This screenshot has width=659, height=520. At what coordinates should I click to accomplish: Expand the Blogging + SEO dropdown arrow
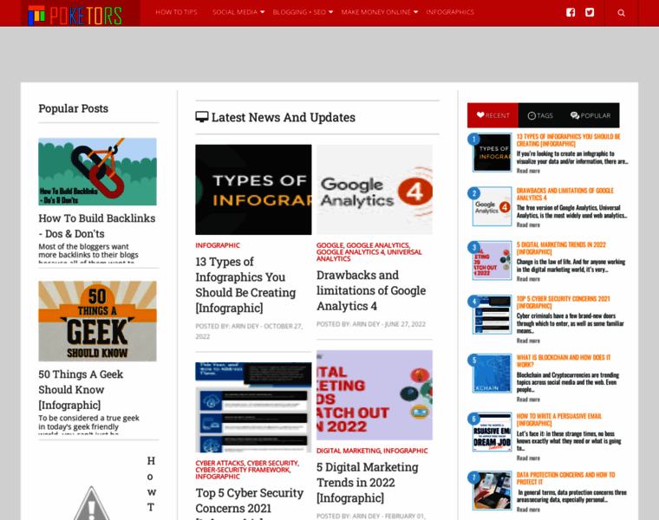click(330, 12)
